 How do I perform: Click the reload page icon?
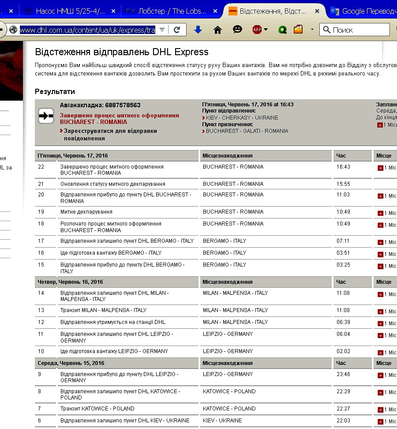pos(177,30)
